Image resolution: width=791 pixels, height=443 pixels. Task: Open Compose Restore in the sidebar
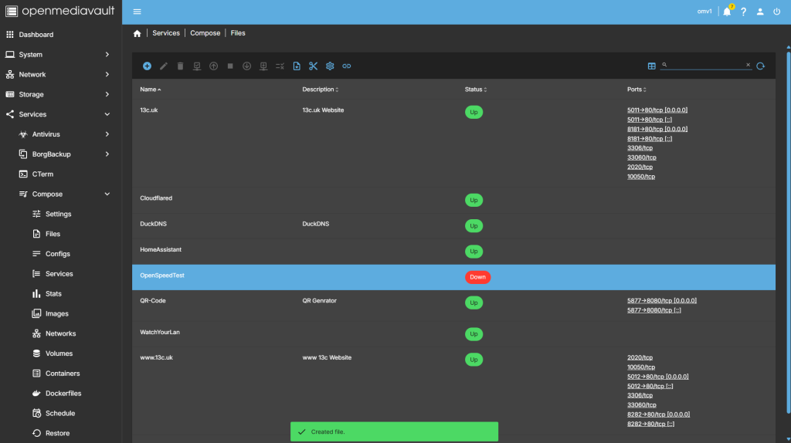tap(60, 433)
